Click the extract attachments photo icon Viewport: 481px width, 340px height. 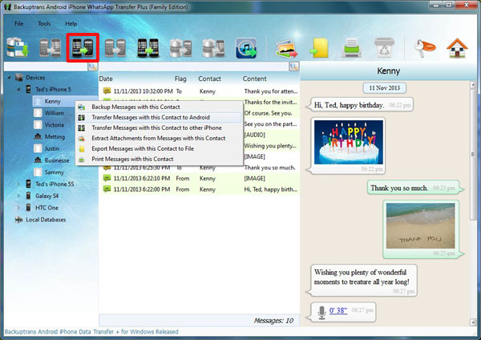tap(286, 48)
